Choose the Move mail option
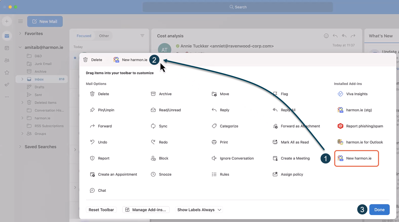This screenshot has height=222, width=399. 220,94
